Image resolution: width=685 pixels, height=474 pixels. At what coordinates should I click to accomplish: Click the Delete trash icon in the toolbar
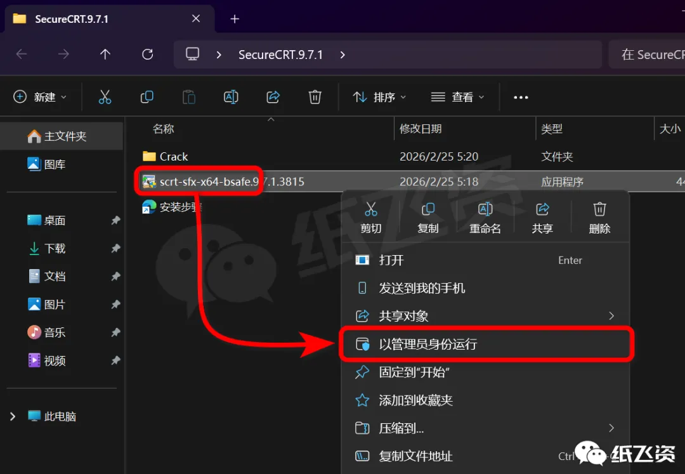point(315,97)
